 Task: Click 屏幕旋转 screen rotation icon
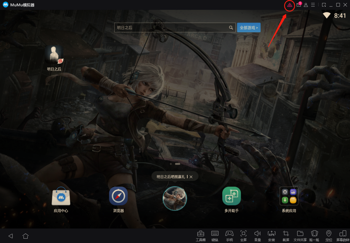pos(343,236)
